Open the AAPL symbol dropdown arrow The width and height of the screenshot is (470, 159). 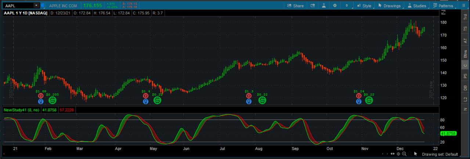(36, 5)
